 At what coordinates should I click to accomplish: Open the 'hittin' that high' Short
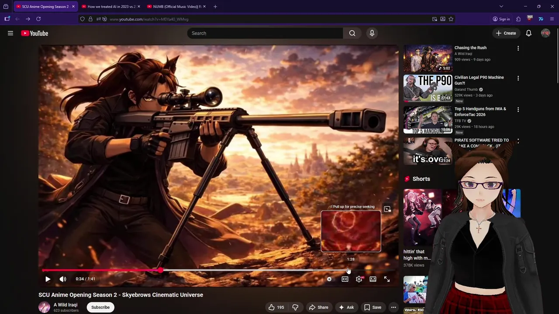(423, 217)
